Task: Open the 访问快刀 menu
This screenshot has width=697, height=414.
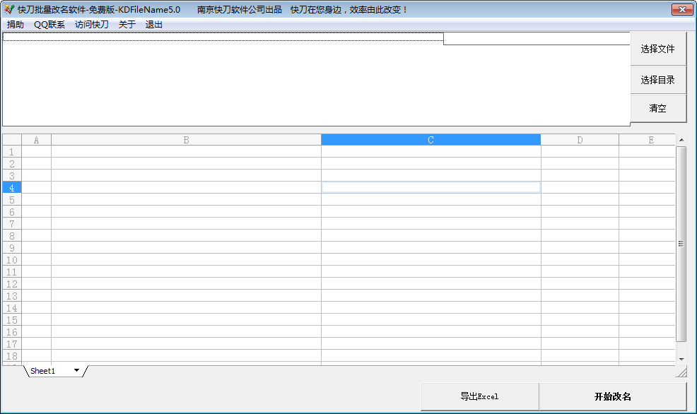Action: point(92,25)
